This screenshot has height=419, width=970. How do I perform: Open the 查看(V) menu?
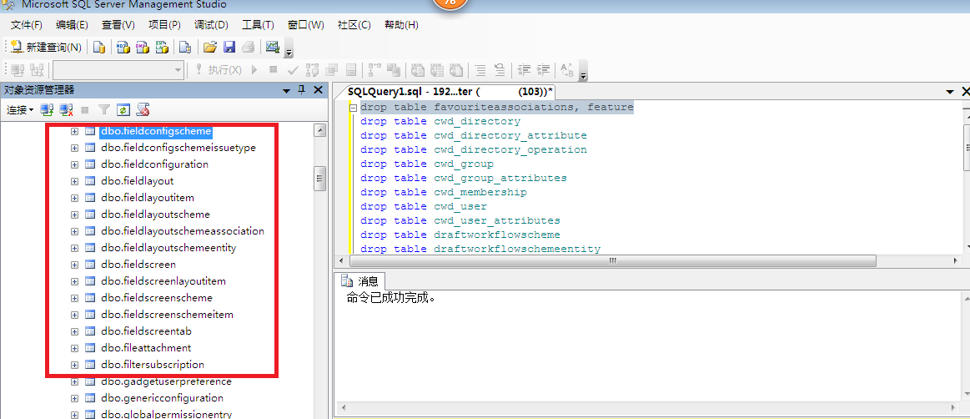pos(118,25)
